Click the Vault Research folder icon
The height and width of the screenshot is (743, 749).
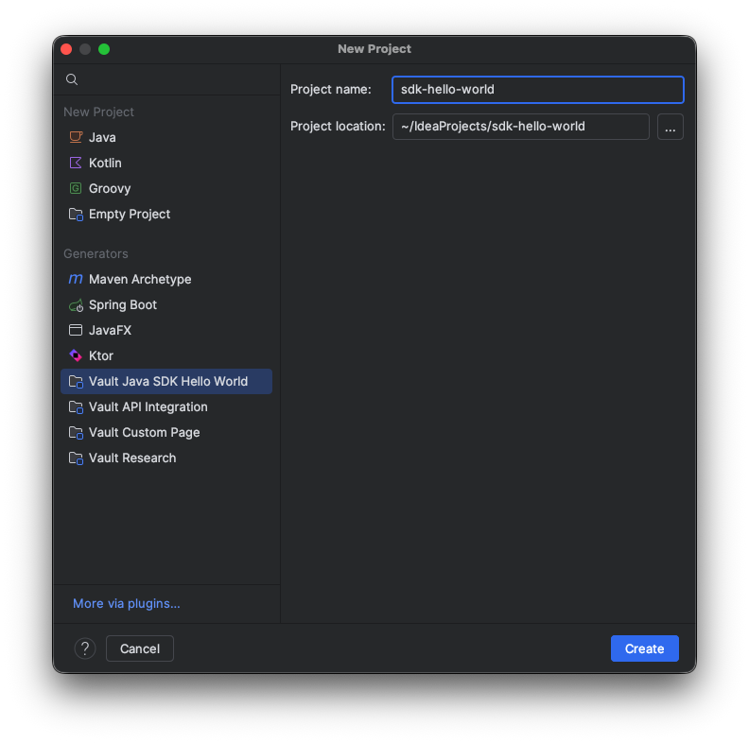coord(76,458)
